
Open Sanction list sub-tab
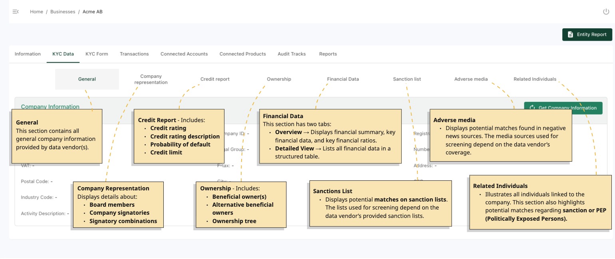click(407, 79)
